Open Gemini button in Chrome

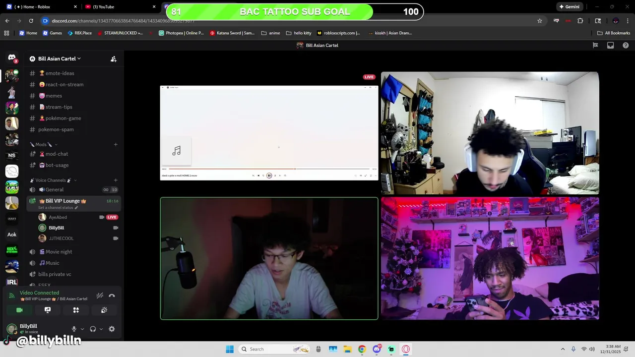569,7
